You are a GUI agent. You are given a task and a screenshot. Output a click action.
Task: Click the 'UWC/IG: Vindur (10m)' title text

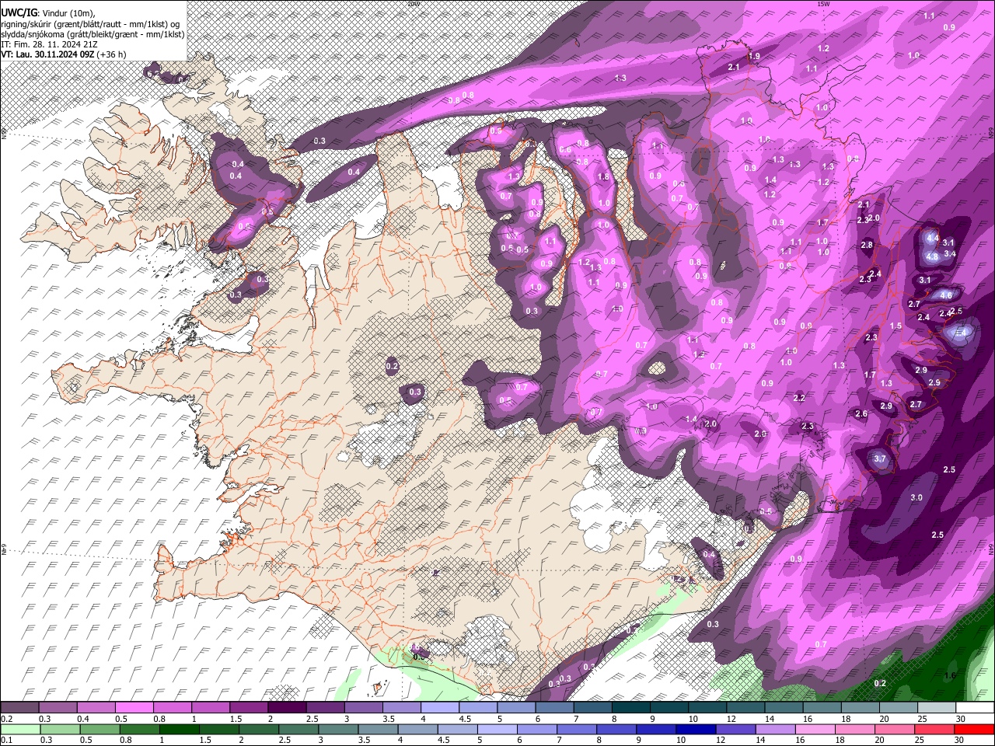point(48,12)
